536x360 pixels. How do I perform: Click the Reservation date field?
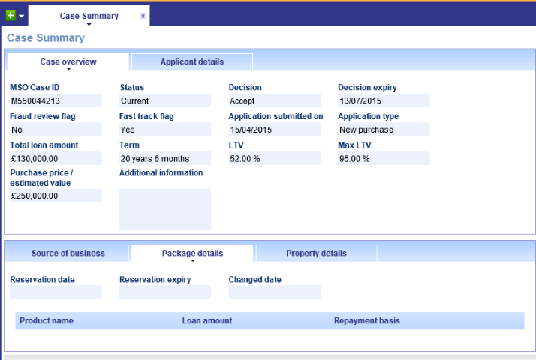[56, 292]
